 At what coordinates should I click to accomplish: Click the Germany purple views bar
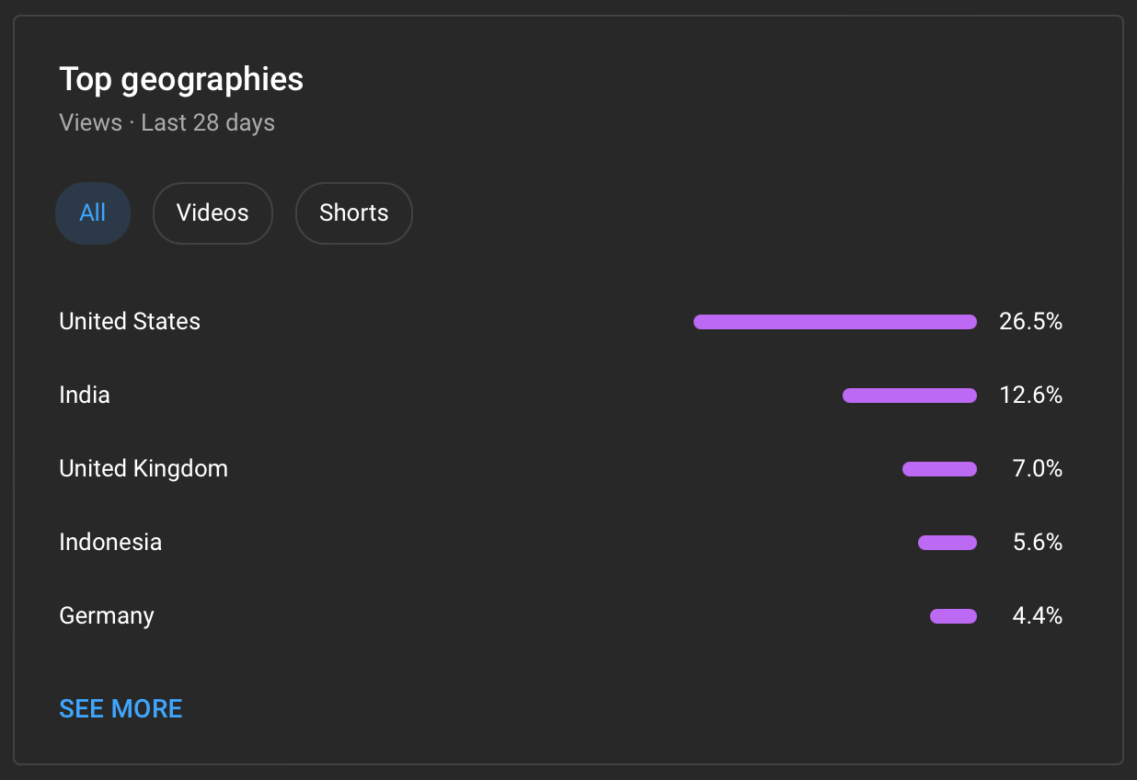953,616
